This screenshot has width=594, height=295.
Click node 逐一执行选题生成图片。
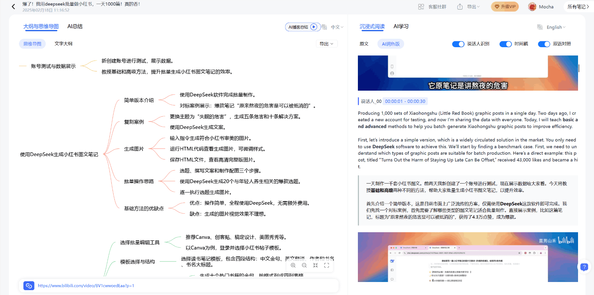coord(206,192)
